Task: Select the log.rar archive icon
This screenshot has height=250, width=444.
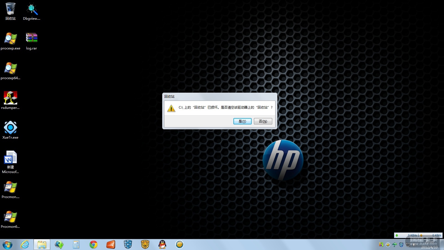Action: 32,41
